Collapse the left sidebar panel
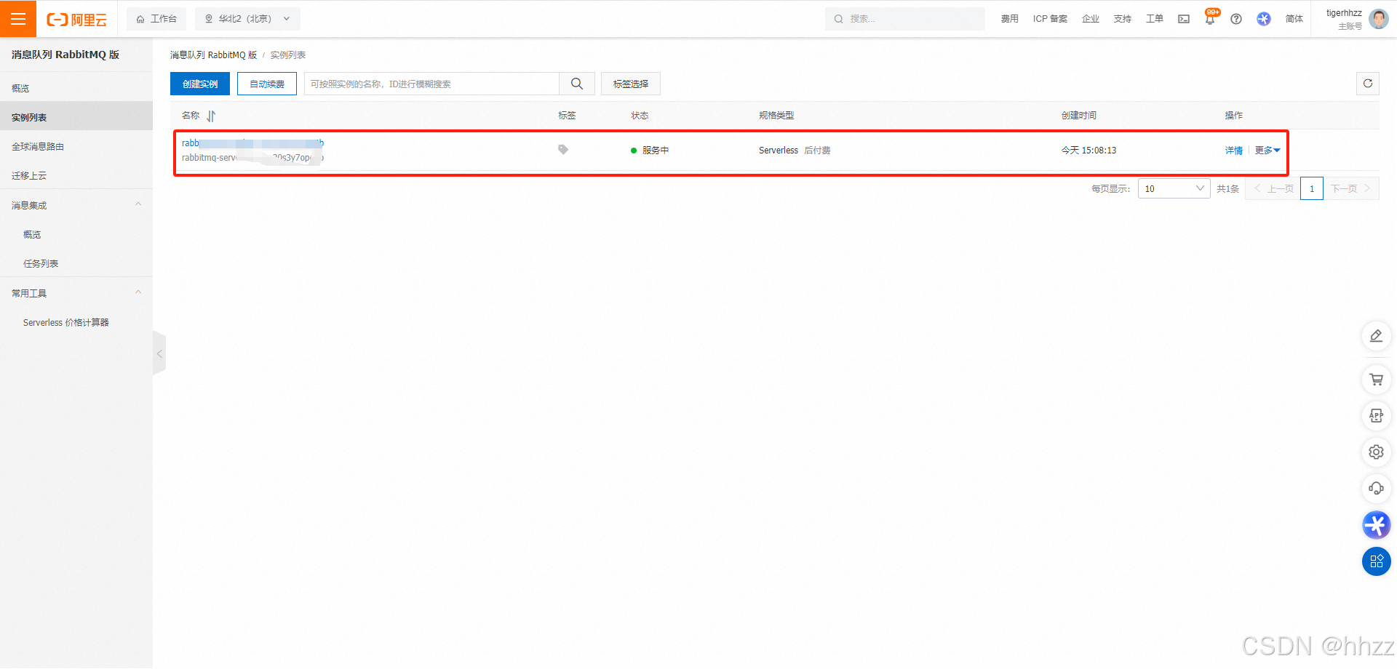1397x669 pixels. 159,354
